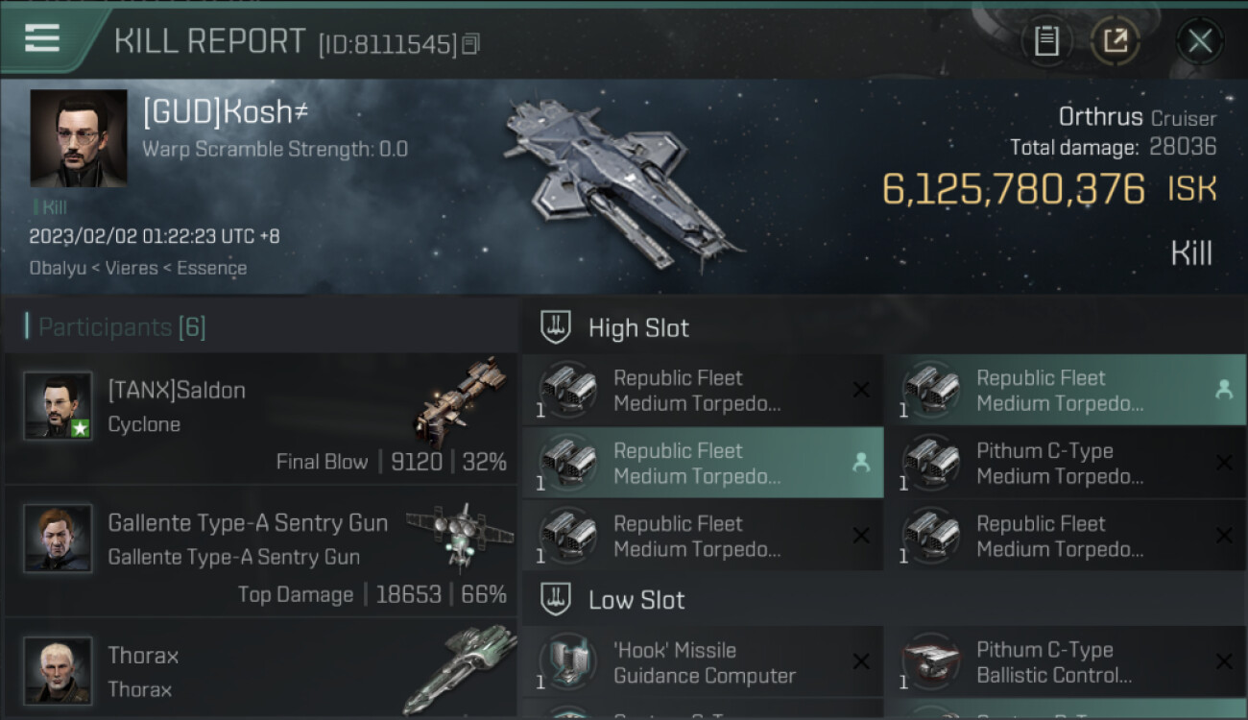Click the Thorax pilot portrait
Screen dimensions: 1248x720
click(59, 670)
